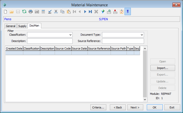
Task: Open the calculator icon
Action: pos(43,12)
